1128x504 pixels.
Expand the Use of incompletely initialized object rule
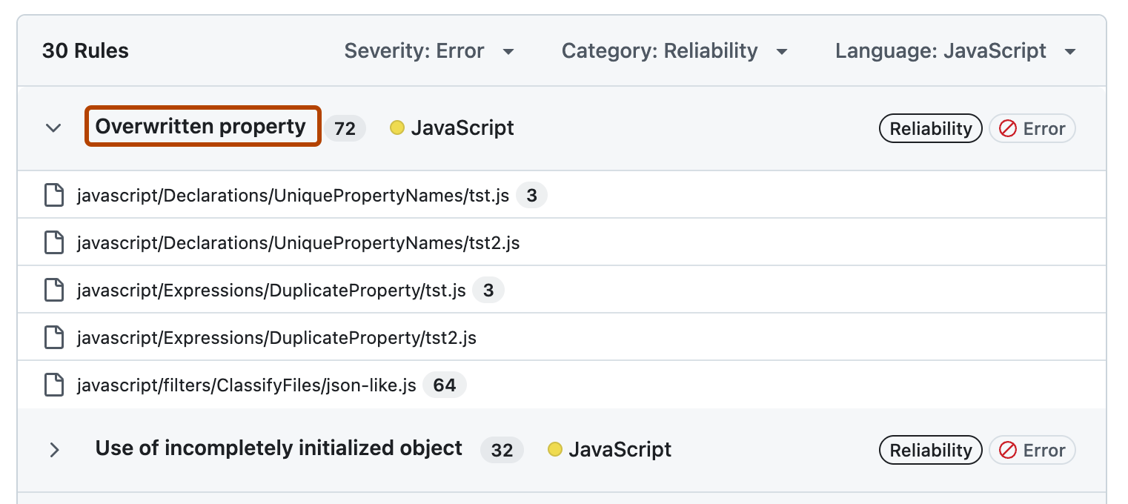tap(54, 449)
